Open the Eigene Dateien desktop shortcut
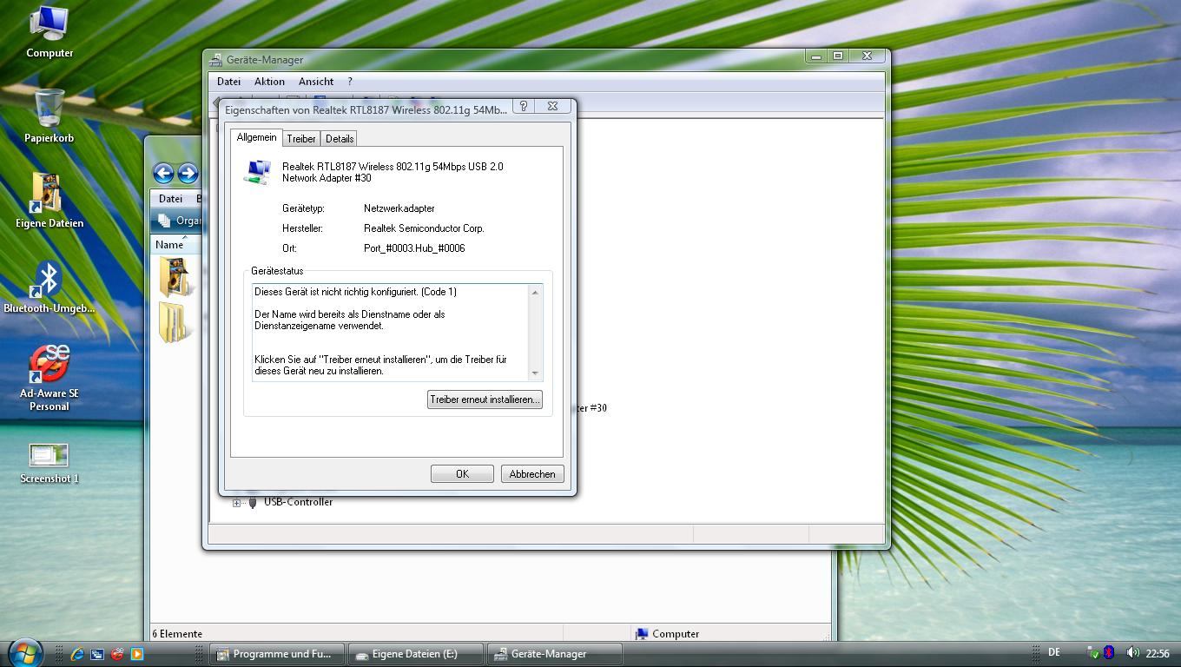The height and width of the screenshot is (667, 1181). 49,201
